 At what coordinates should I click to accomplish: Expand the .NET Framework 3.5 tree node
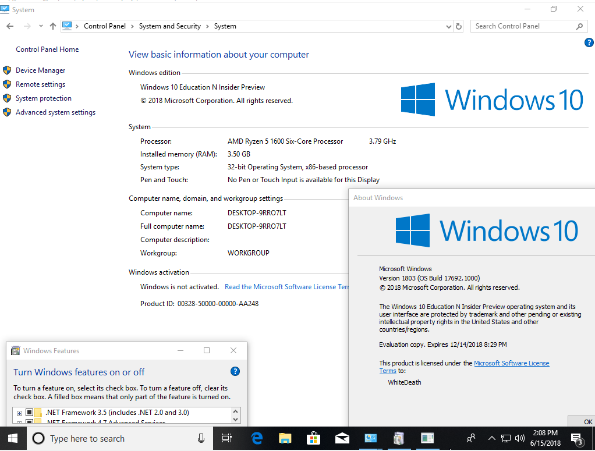19,413
